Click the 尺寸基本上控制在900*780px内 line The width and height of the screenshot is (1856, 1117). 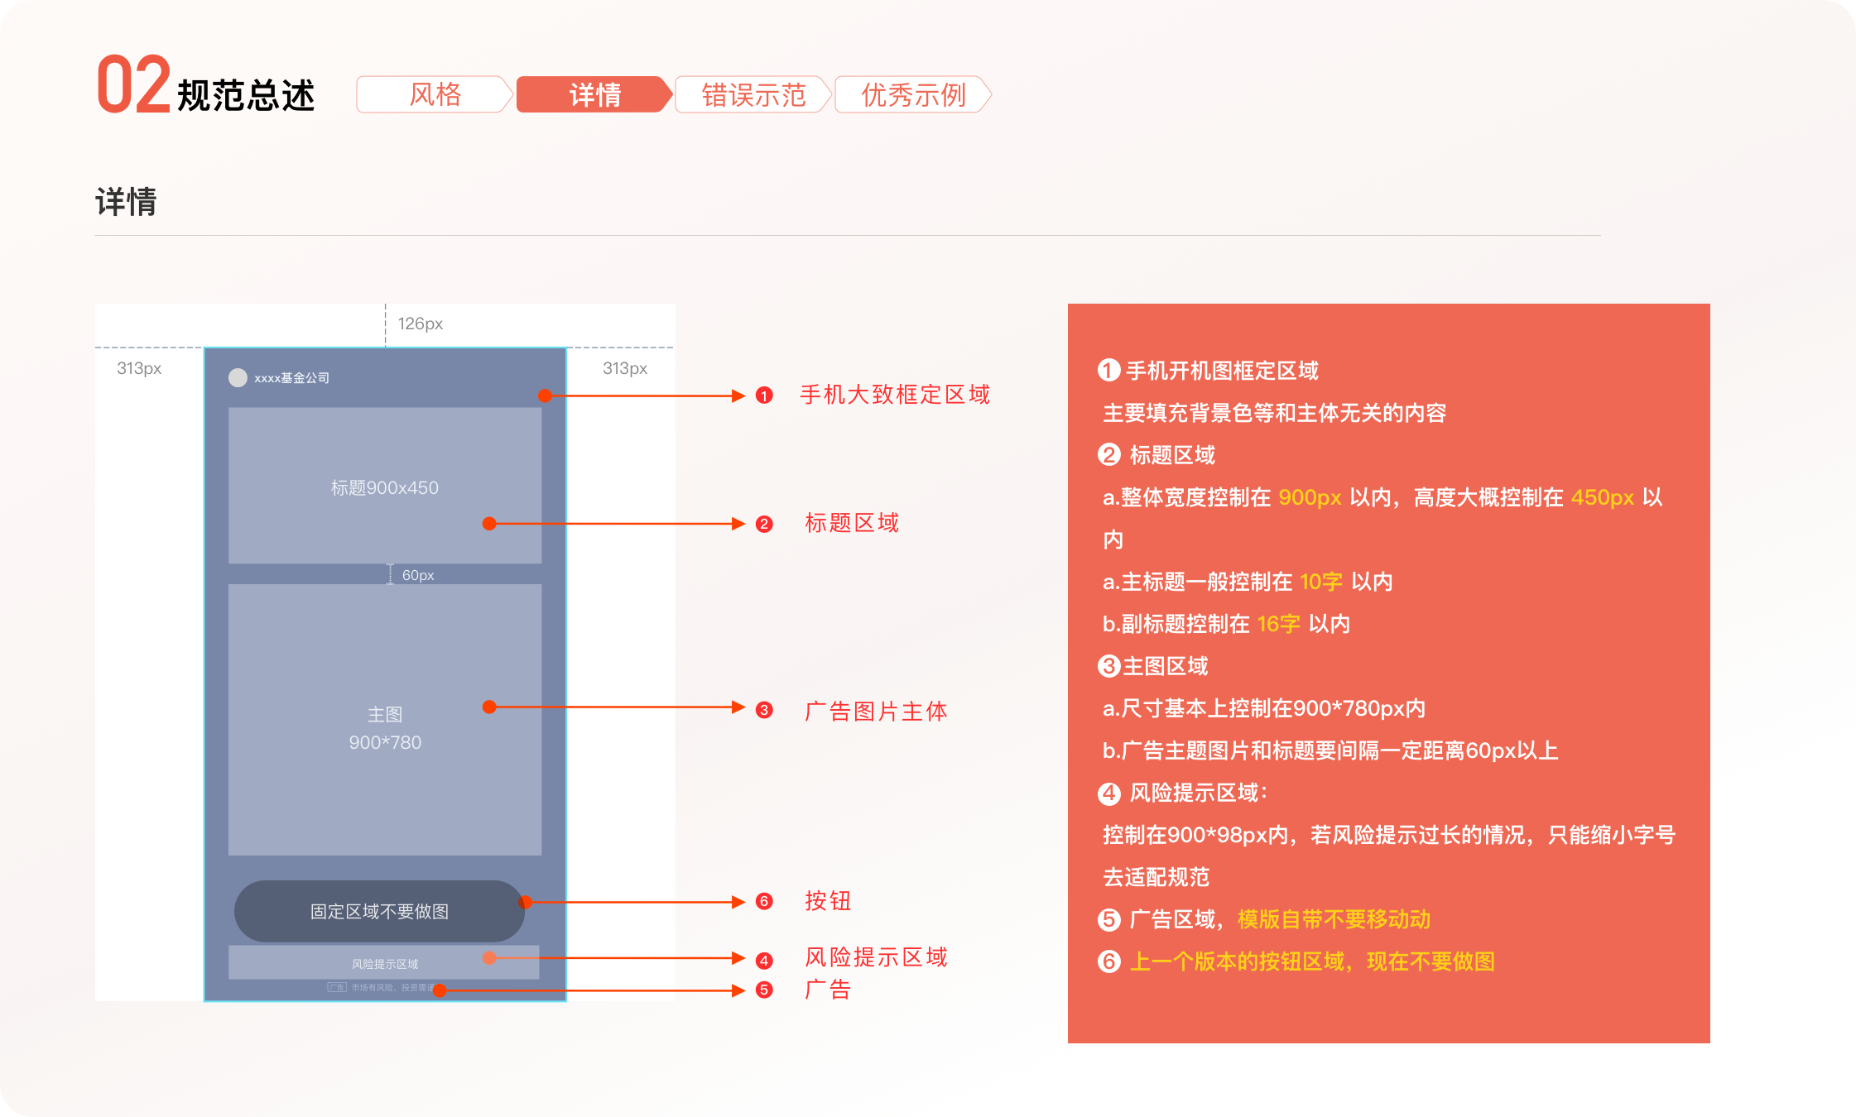click(1263, 708)
